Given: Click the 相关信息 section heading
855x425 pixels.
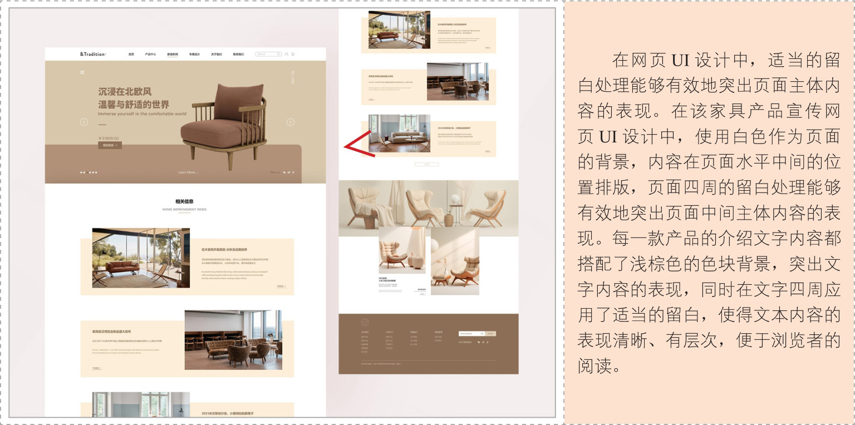Looking at the screenshot, I should pos(184,201).
